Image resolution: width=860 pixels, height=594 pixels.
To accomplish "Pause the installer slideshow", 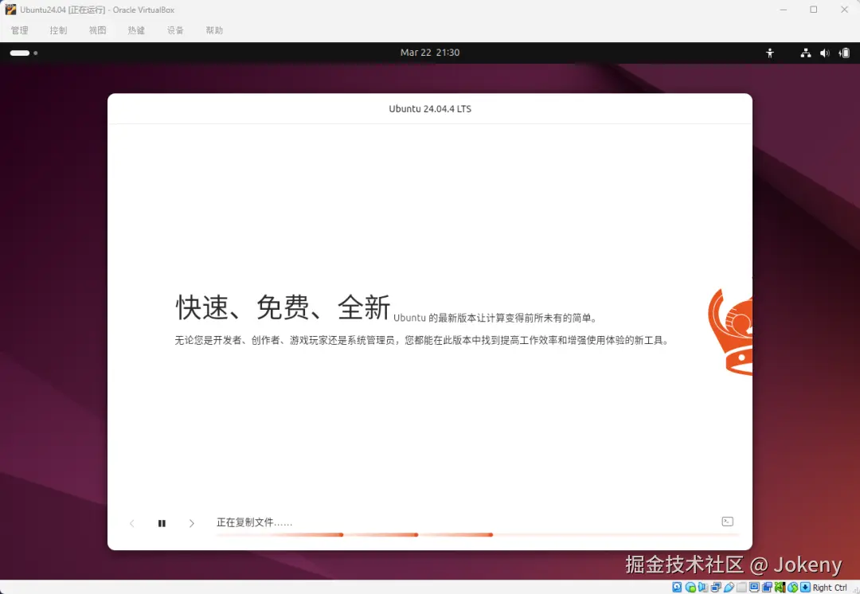I will pos(162,523).
